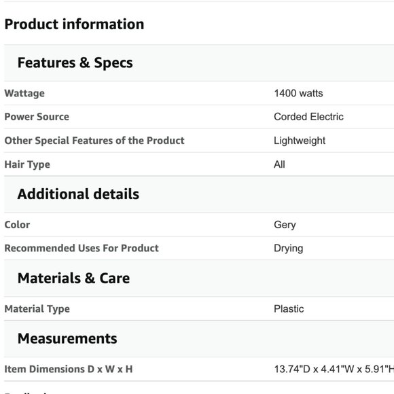This screenshot has height=394, width=394.
Task: Click the All hair type value
Action: (279, 164)
